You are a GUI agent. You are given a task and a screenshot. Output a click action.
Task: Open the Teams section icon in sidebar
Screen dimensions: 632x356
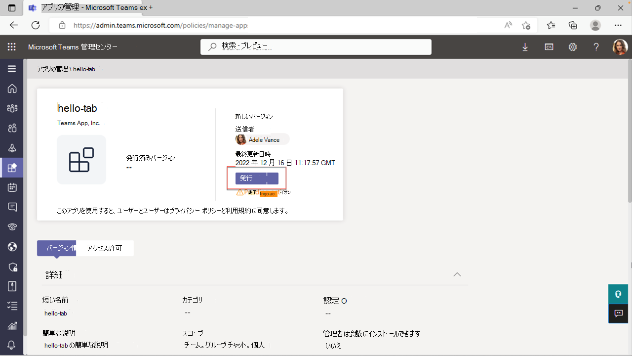(x=12, y=108)
